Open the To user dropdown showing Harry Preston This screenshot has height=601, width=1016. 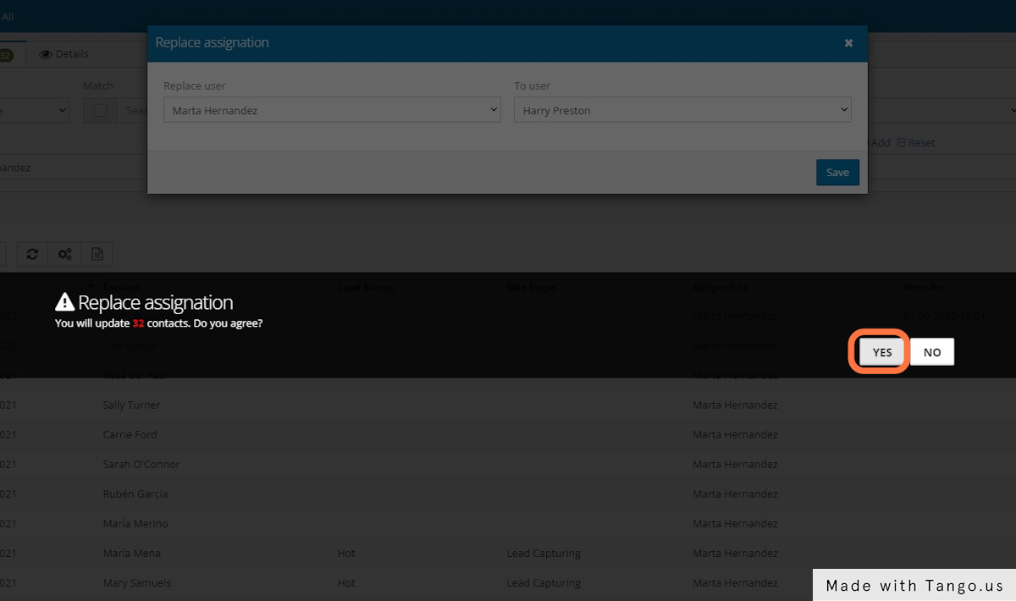(x=682, y=109)
